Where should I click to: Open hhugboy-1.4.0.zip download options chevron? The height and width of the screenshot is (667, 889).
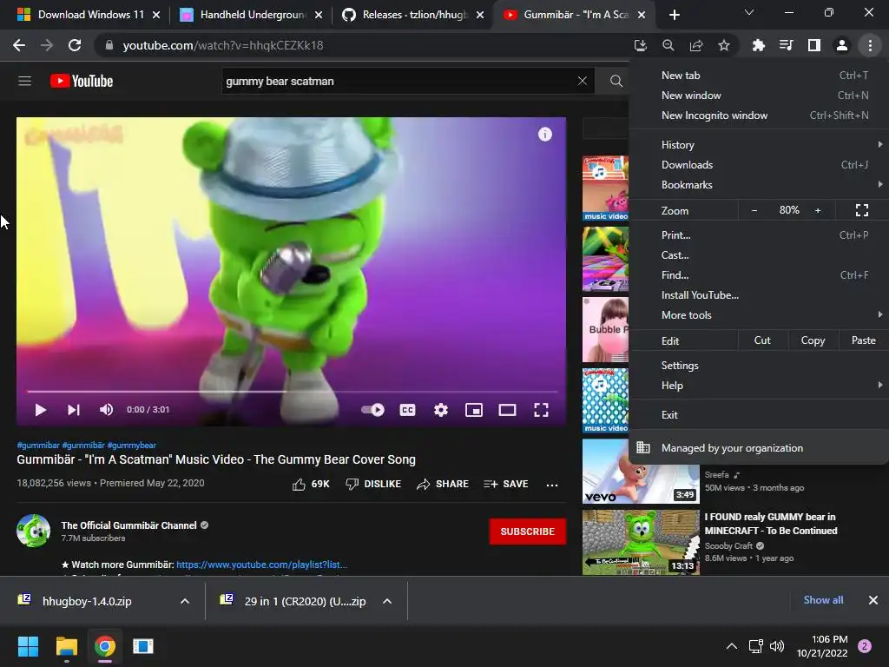point(185,601)
